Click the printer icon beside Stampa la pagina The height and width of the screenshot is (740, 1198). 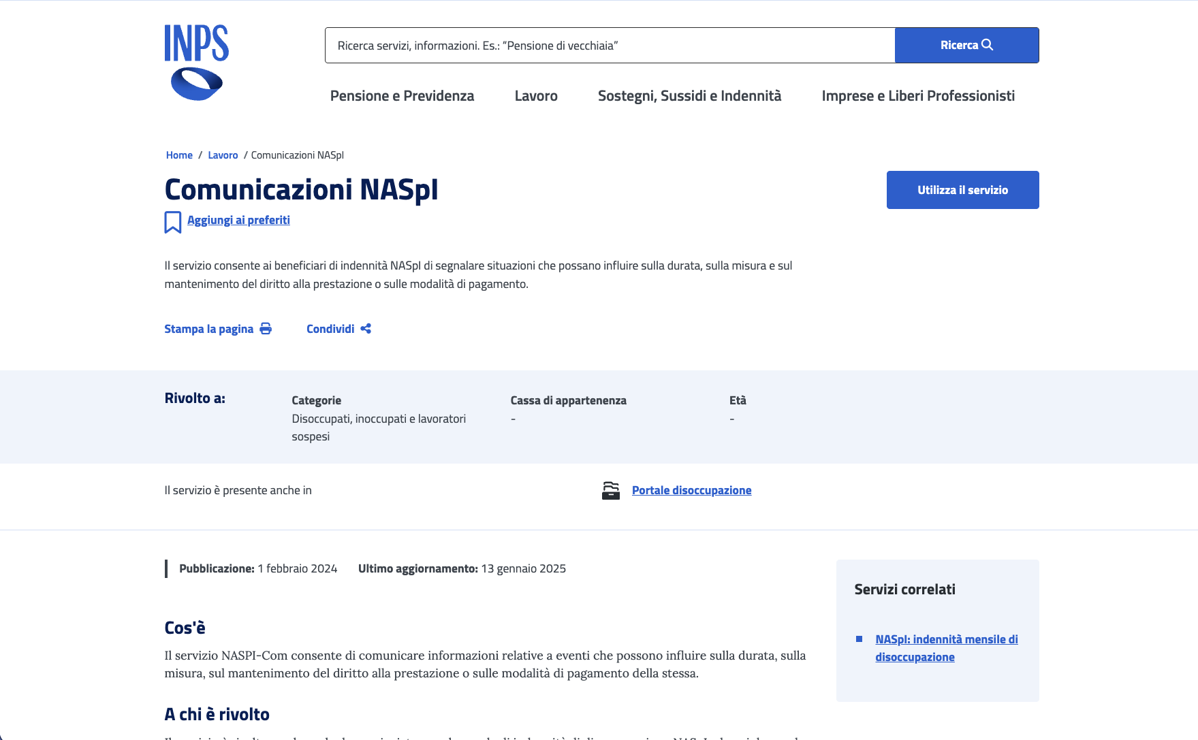(266, 329)
